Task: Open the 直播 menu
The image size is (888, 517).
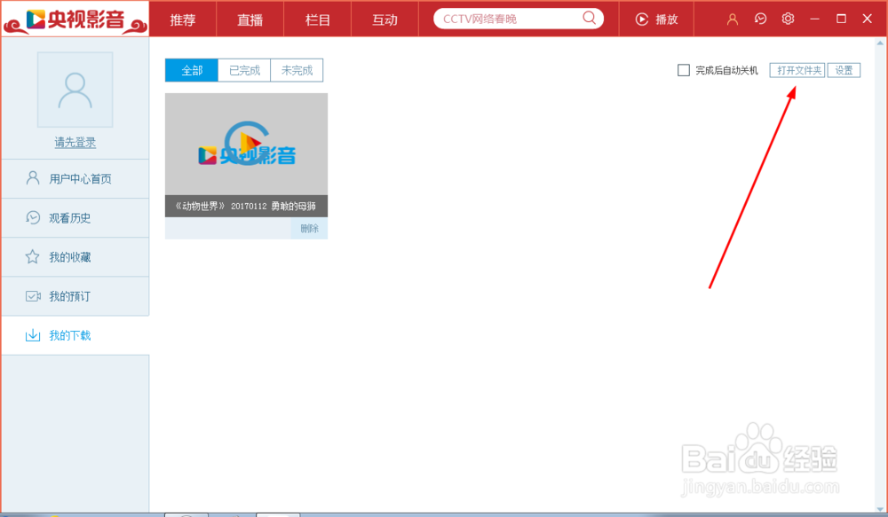Action: pyautogui.click(x=250, y=20)
